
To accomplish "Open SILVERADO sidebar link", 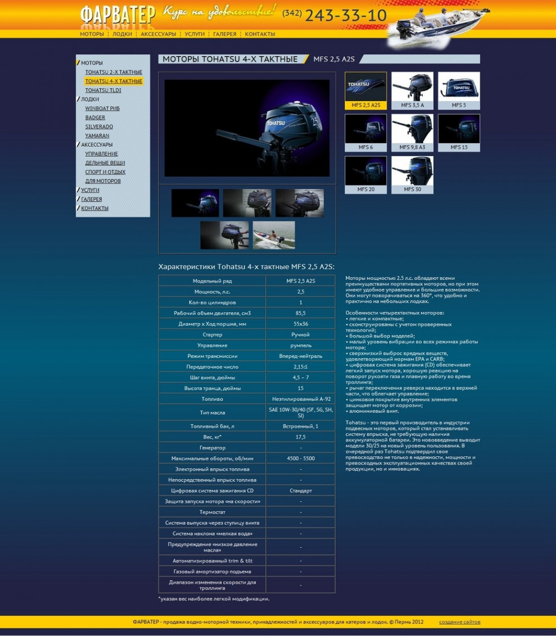I will [x=99, y=126].
